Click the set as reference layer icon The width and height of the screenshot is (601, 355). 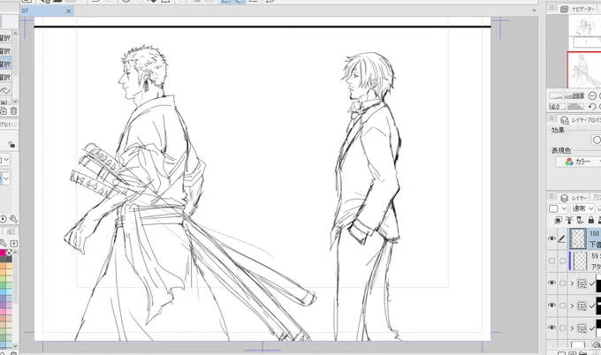tap(569, 220)
